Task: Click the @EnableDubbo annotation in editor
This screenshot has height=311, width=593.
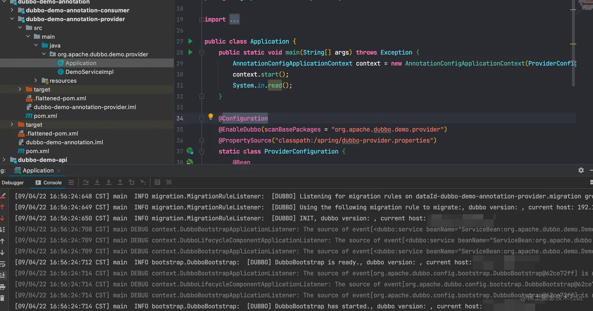Action: [x=240, y=129]
